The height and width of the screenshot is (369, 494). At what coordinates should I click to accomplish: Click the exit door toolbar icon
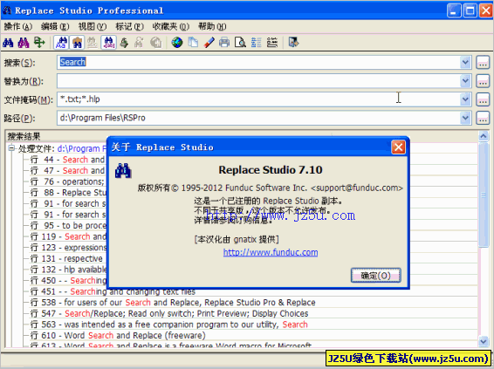point(293,42)
